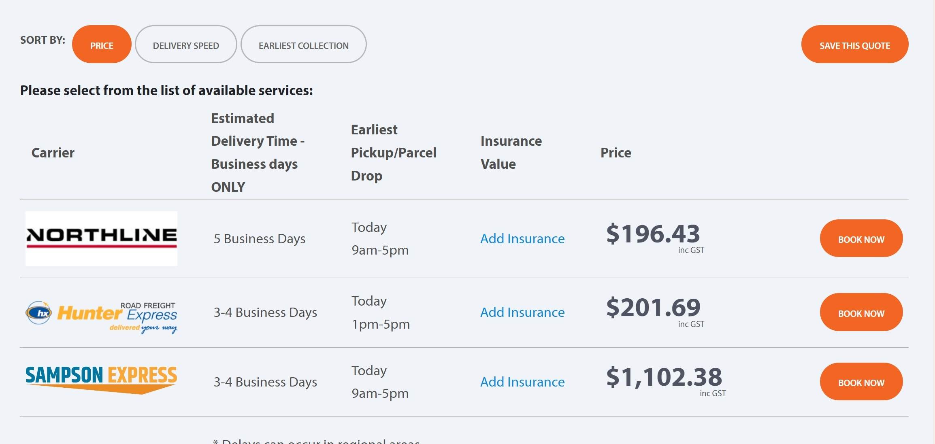Sort quotes by Earliest Collection
The width and height of the screenshot is (935, 444).
(303, 45)
